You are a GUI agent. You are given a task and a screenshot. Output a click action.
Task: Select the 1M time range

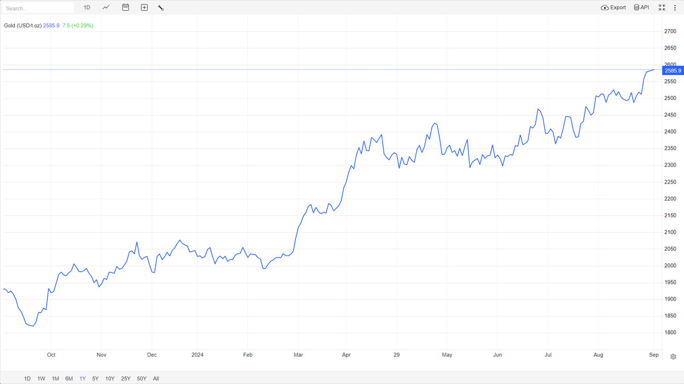pos(55,378)
